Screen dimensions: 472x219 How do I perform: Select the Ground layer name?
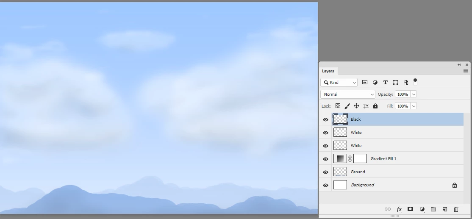pyautogui.click(x=358, y=172)
